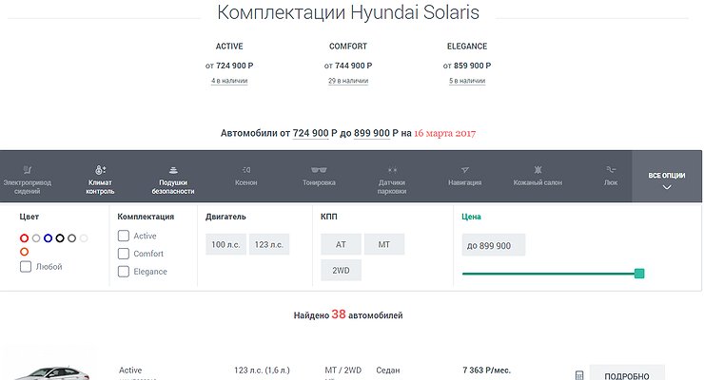Click the 899 900 maximum price link
704x380 pixels.
coord(372,133)
